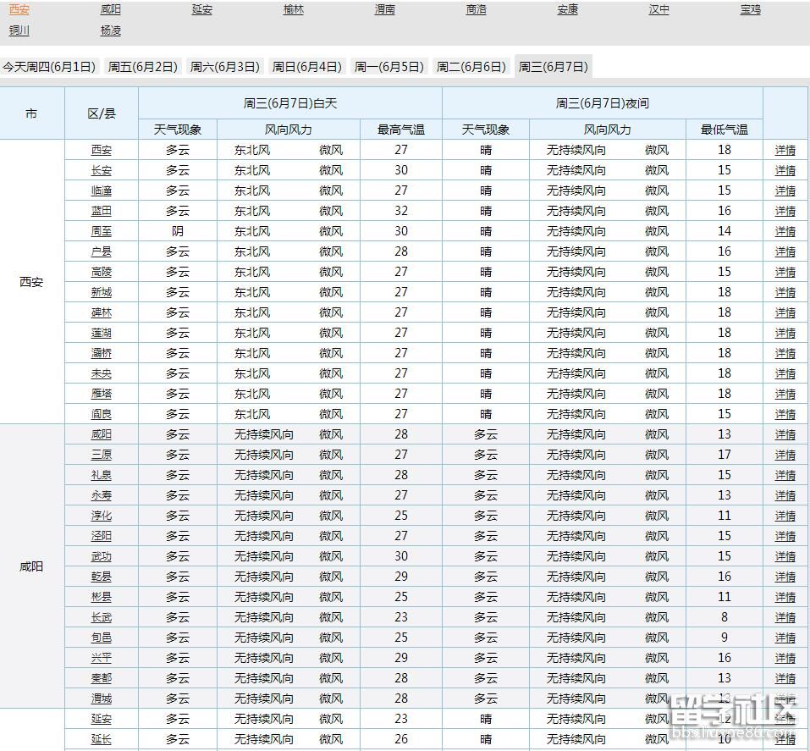This screenshot has width=810, height=751.
Task: View 详情 for the 蓝田 district row
Action: point(785,211)
